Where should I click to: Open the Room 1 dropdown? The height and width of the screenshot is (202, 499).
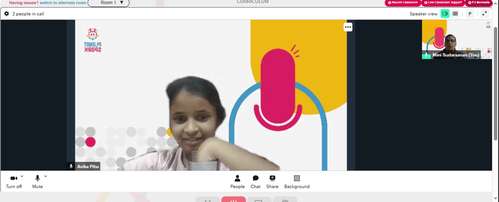pyautogui.click(x=108, y=3)
